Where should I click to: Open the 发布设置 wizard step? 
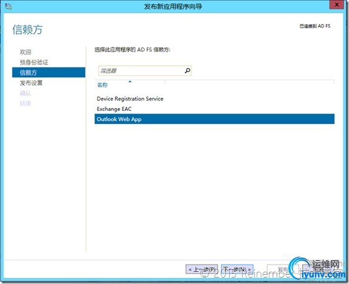click(31, 83)
